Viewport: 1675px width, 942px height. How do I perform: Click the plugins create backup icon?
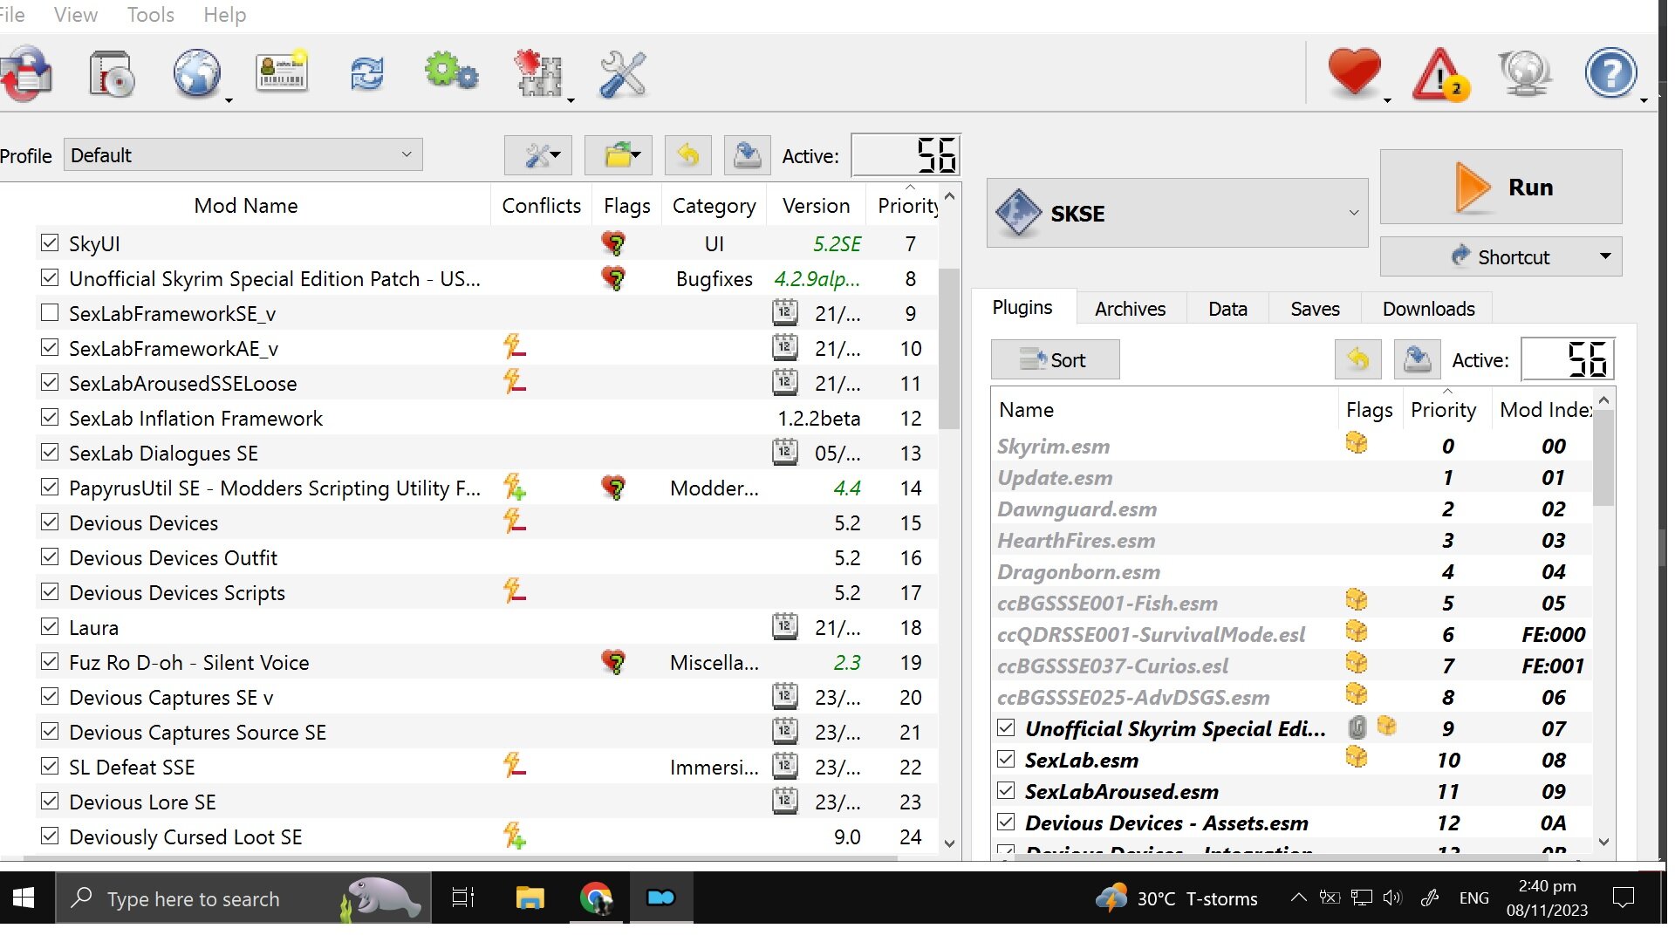[1417, 359]
